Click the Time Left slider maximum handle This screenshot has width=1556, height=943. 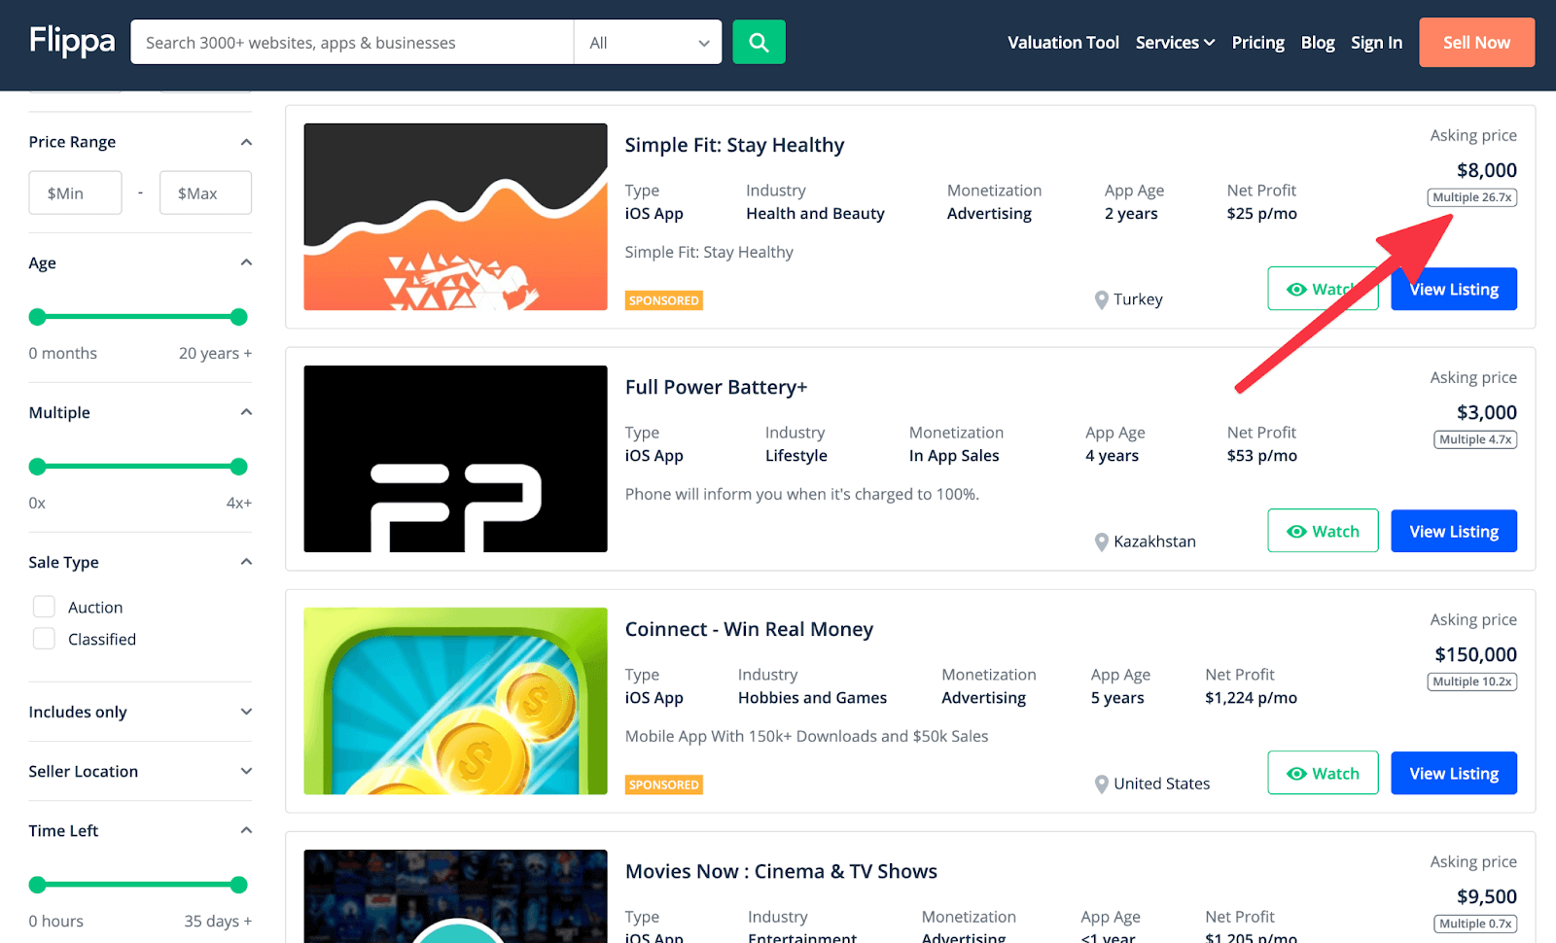click(238, 885)
